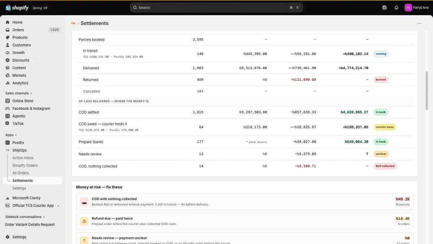This screenshot has height=244, width=433.
Task: Click the notifications bell icon
Action: coord(397,8)
